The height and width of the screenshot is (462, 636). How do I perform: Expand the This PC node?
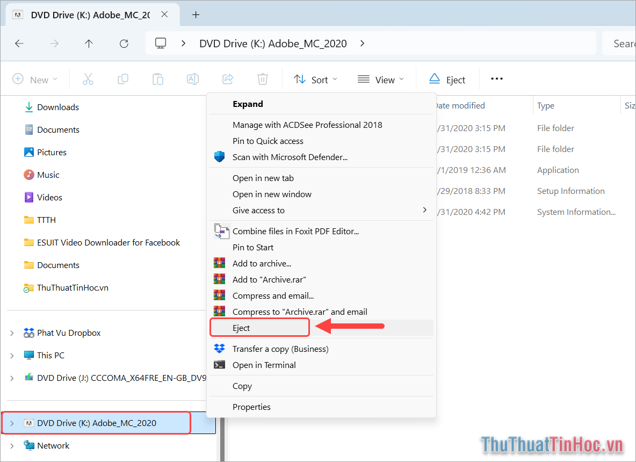click(12, 356)
